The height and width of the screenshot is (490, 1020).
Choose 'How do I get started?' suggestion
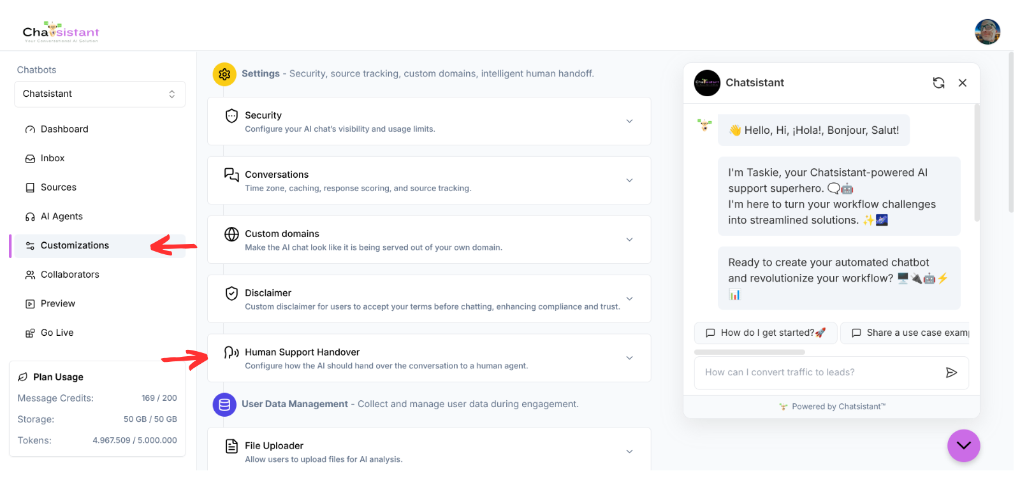pyautogui.click(x=766, y=333)
